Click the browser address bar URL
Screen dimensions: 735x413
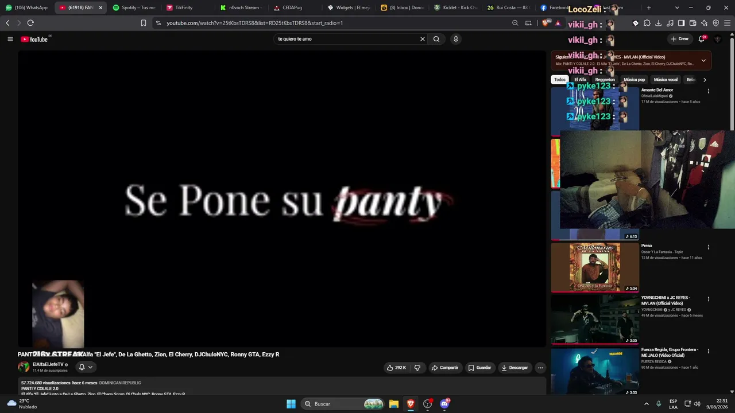255,23
